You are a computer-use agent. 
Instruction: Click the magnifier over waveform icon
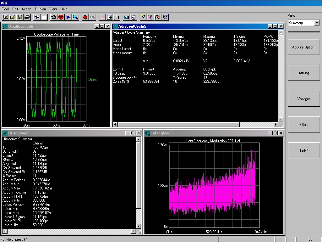click(75, 17)
